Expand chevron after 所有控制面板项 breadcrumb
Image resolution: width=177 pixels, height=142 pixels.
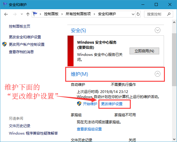(x=94, y=14)
